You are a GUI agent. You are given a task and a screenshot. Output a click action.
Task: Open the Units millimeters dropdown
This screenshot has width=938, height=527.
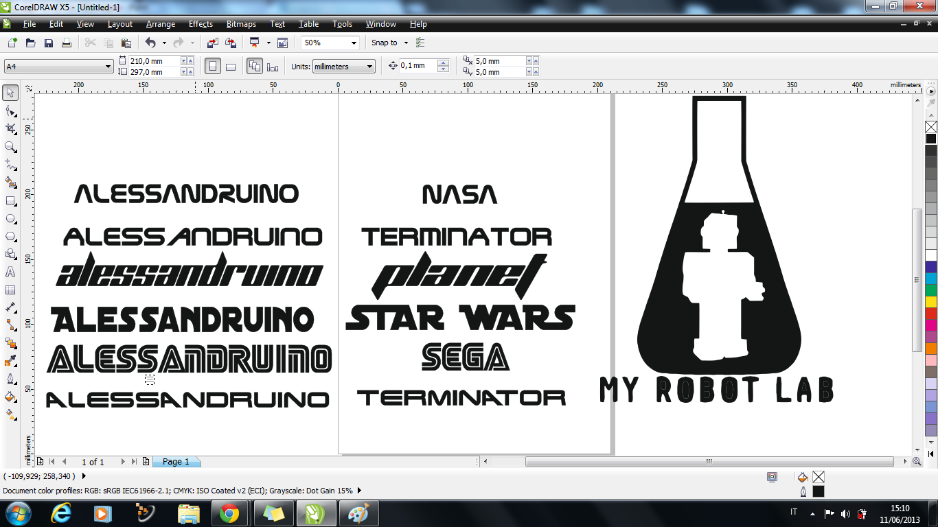370,67
